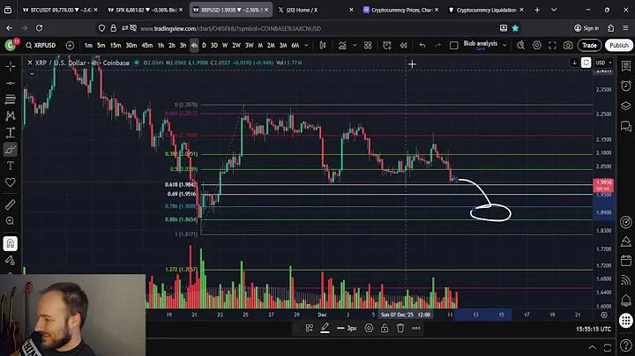Open the indicators menu
635x356 pixels.
coord(342,45)
